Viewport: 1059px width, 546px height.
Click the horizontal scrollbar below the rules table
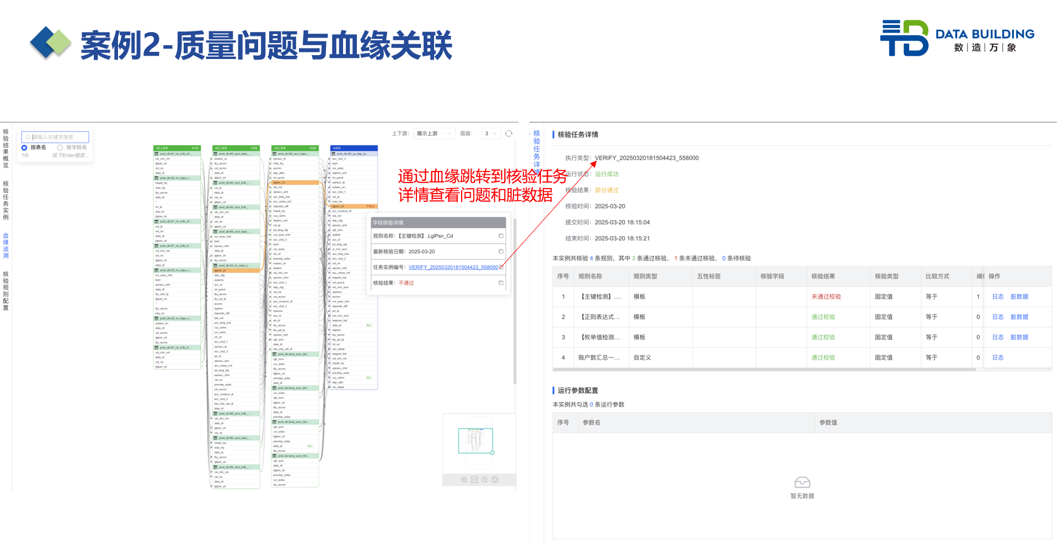764,370
